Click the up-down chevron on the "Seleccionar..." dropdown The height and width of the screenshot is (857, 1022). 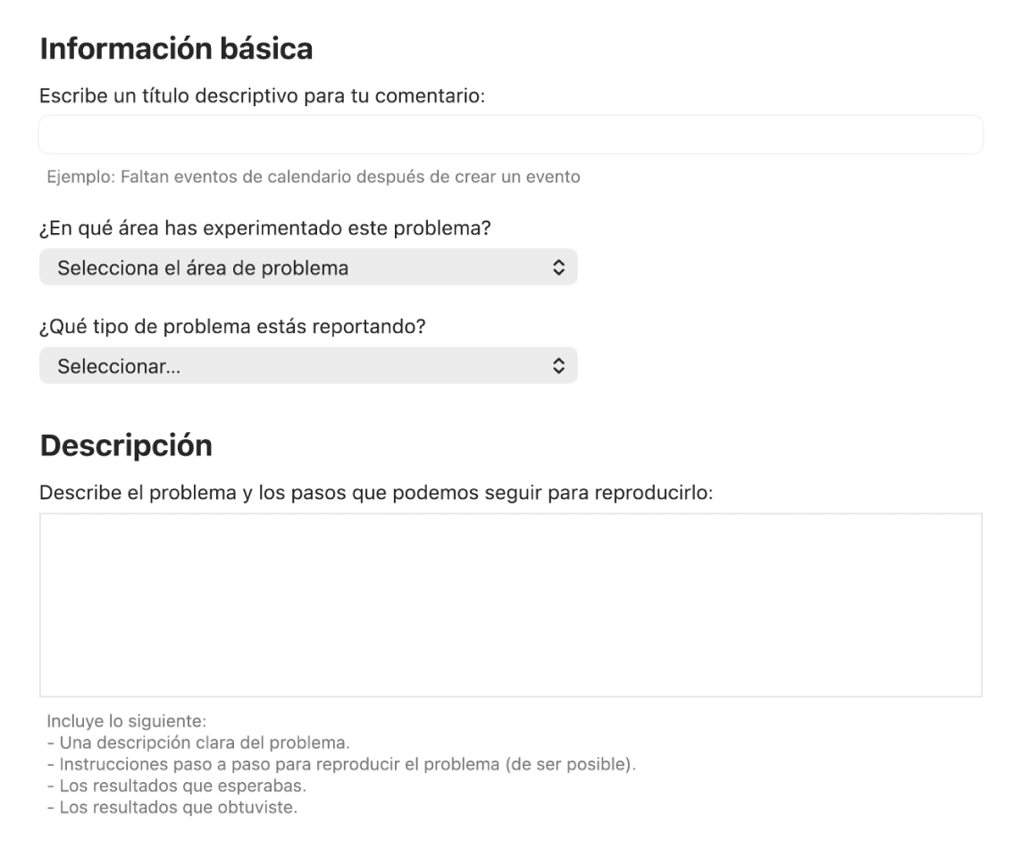[x=558, y=366]
